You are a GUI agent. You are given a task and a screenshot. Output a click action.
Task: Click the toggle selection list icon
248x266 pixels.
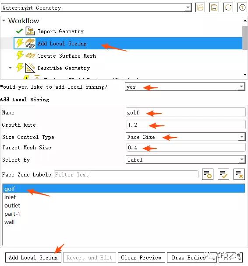(208, 174)
